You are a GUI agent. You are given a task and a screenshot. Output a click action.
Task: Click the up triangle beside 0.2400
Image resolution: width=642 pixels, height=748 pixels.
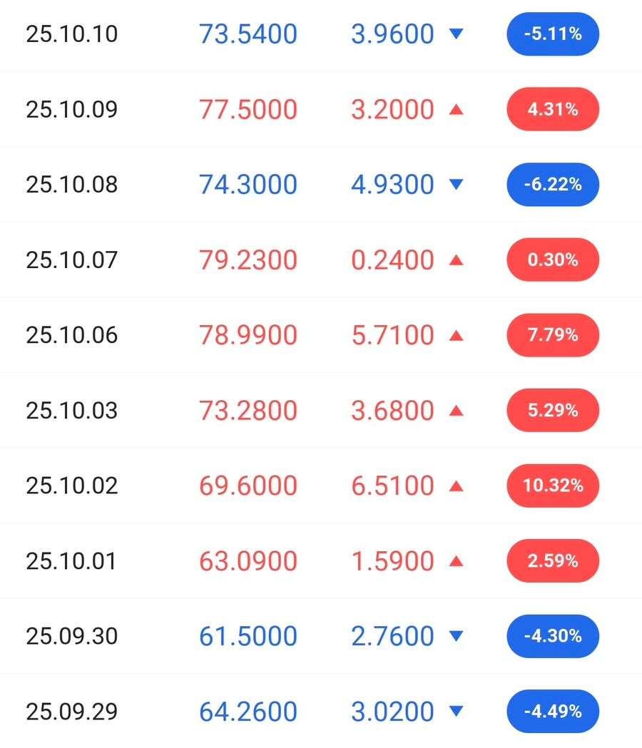coord(457,260)
